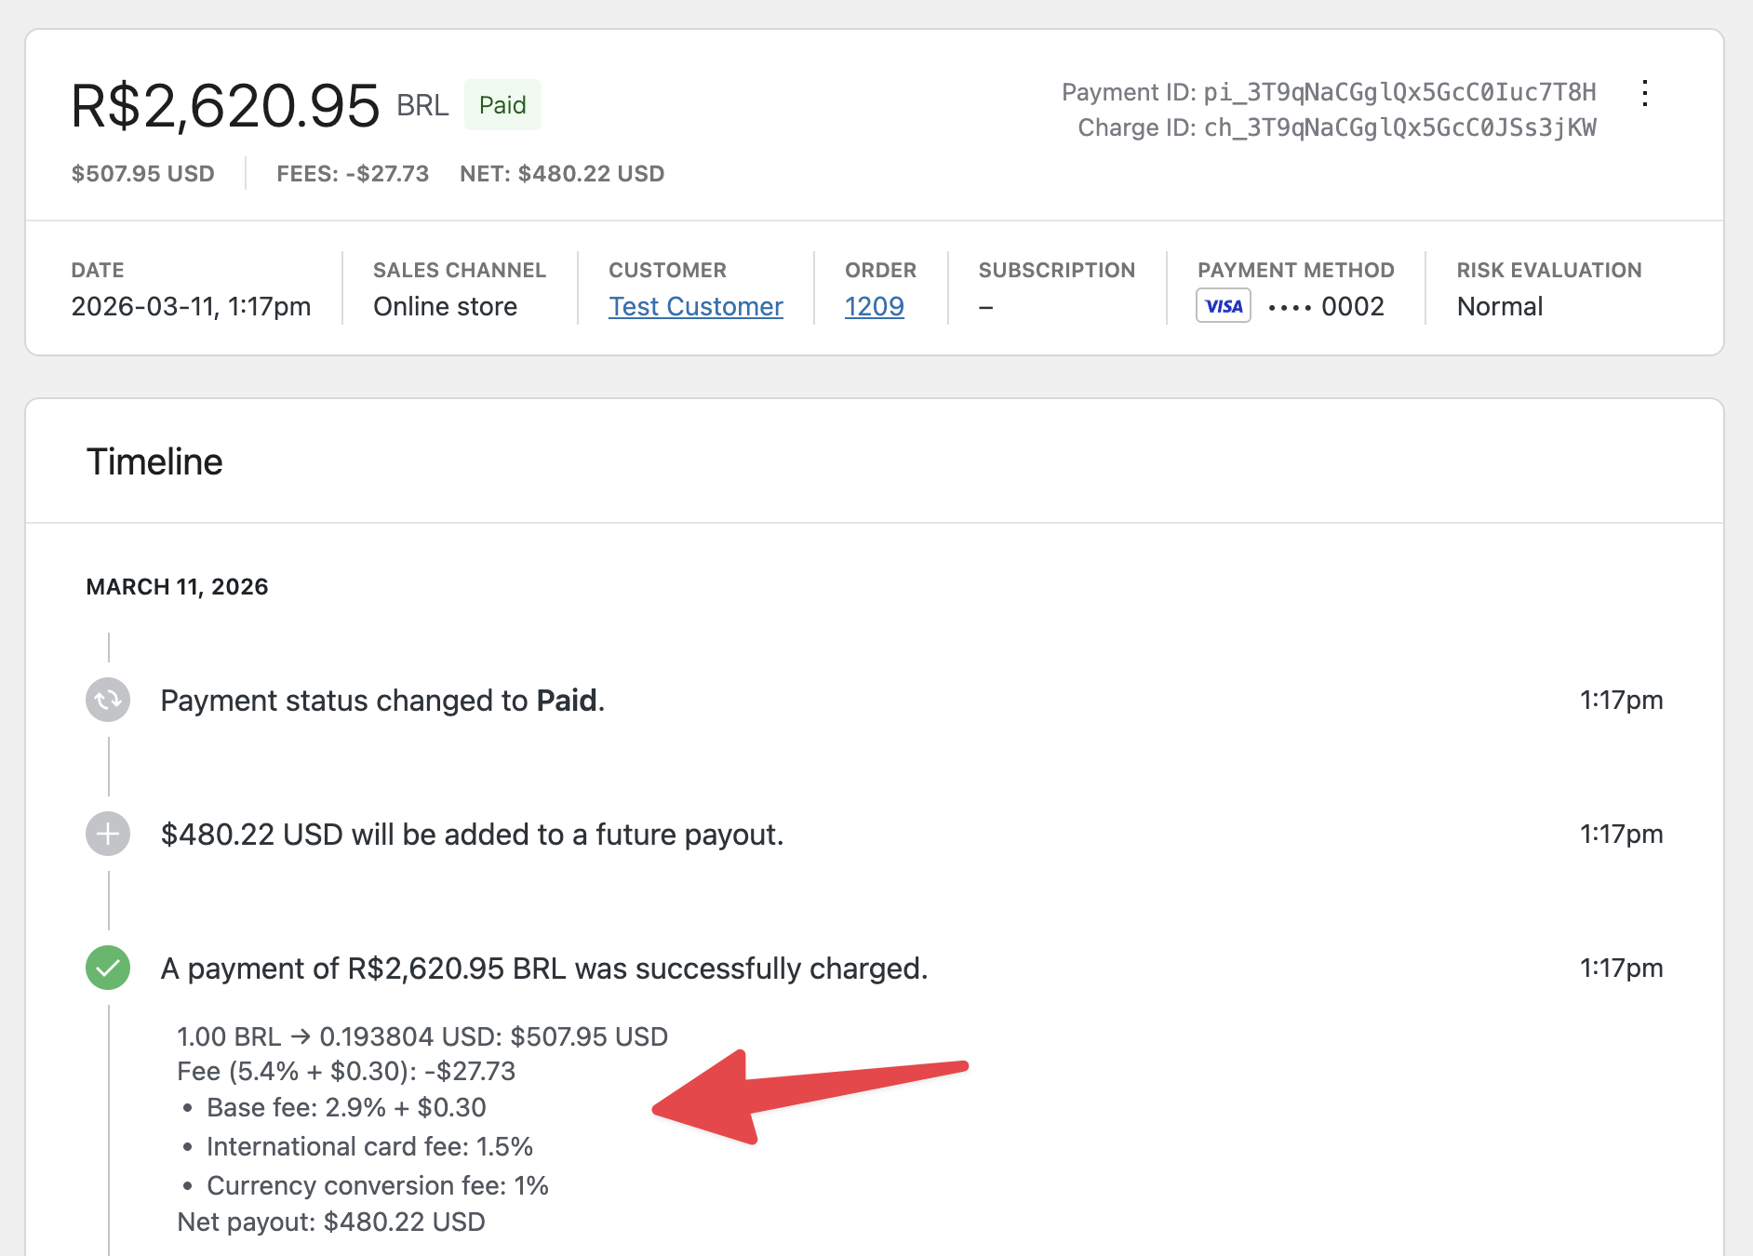Click the green checkmark success icon

tap(108, 968)
